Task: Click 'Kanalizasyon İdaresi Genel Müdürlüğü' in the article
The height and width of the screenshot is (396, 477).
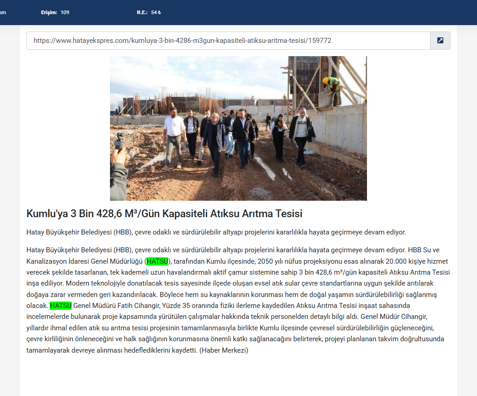Action: (85, 261)
